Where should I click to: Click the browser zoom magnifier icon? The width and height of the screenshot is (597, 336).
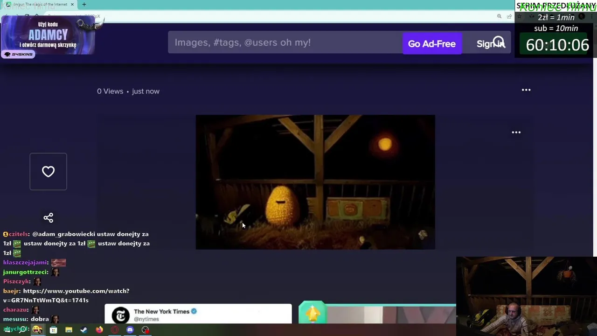[499, 16]
